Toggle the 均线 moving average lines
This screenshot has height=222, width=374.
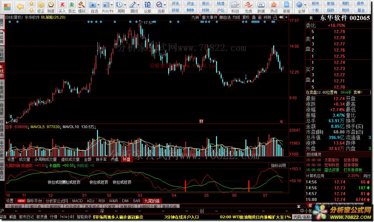[x=236, y=17]
